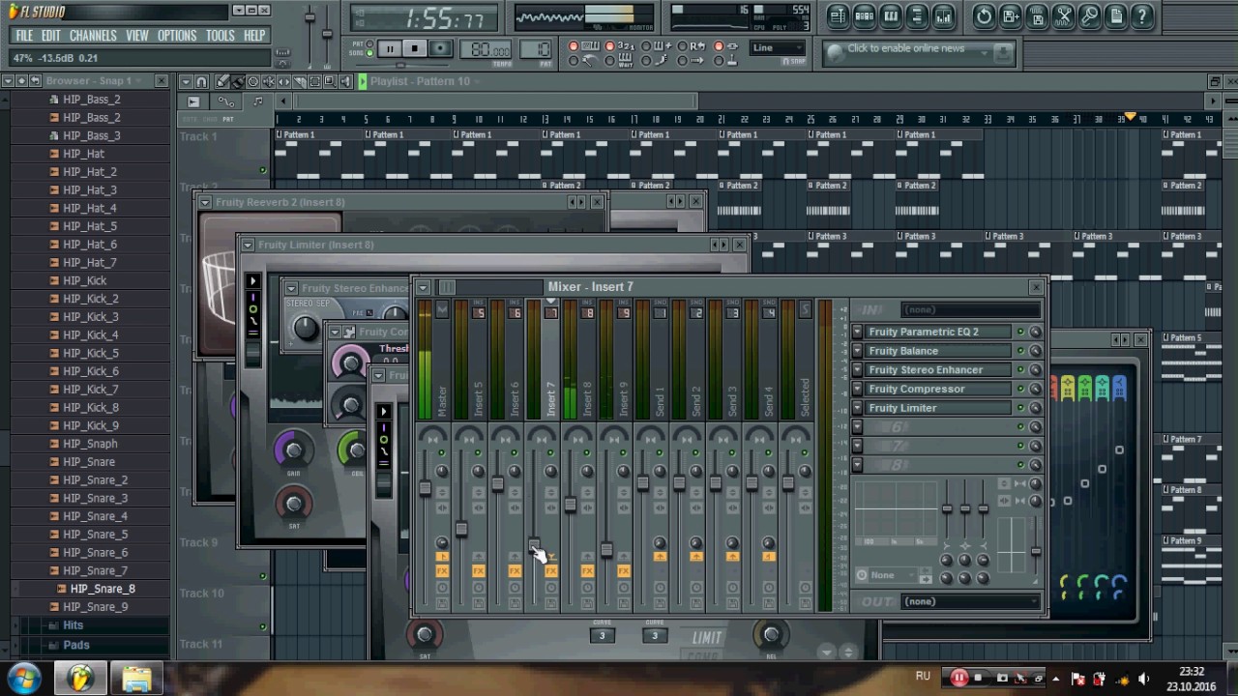Select the Mute tool in Playlist toolbar

[x=269, y=81]
